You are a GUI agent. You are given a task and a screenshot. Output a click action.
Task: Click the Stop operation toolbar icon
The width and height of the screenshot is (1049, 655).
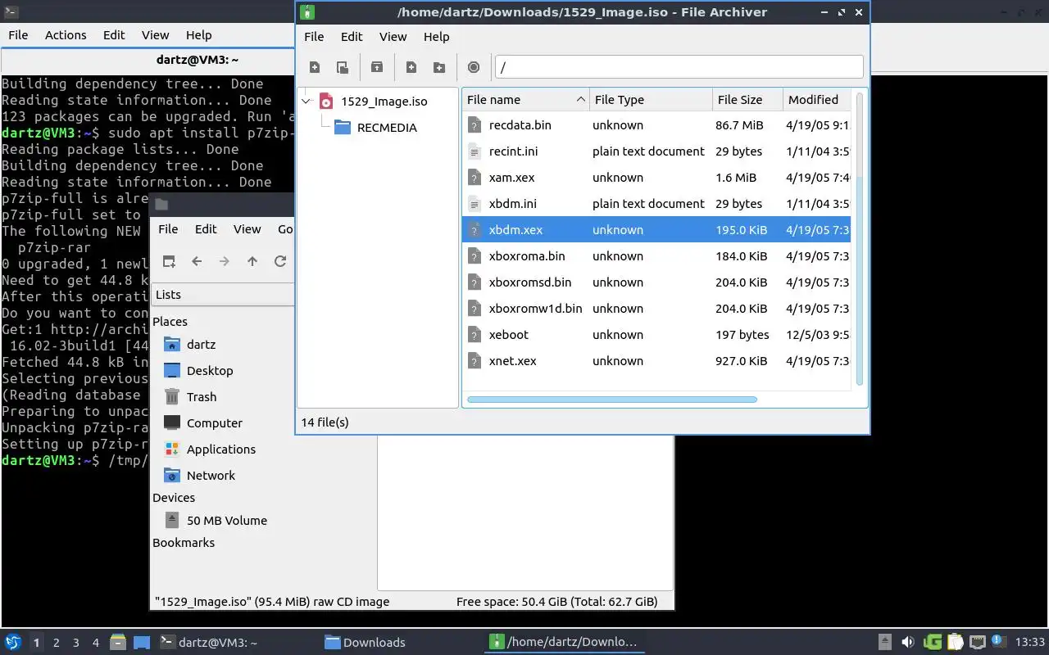(474, 67)
